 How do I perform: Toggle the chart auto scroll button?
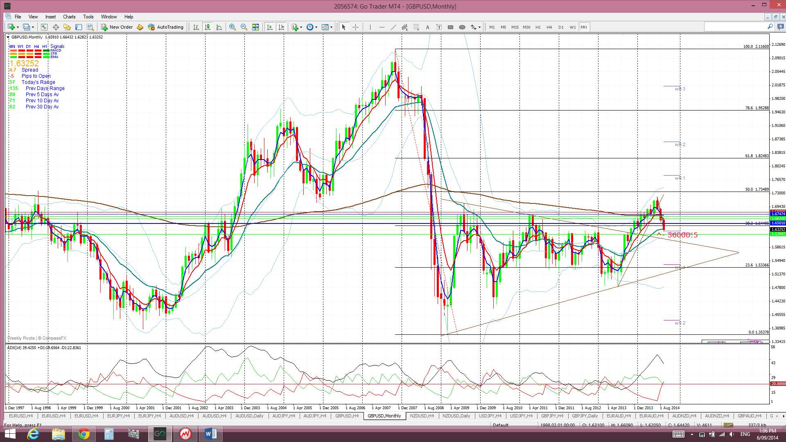tap(269, 27)
